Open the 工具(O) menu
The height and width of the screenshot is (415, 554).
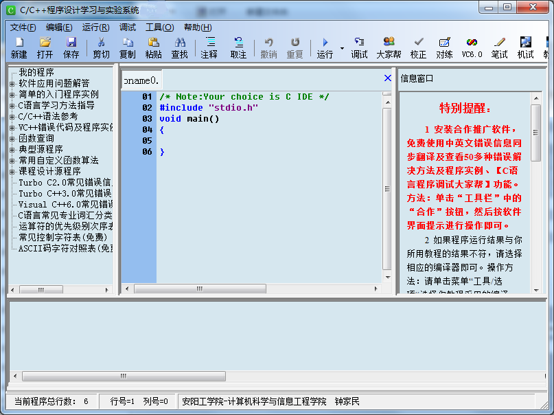tap(160, 27)
